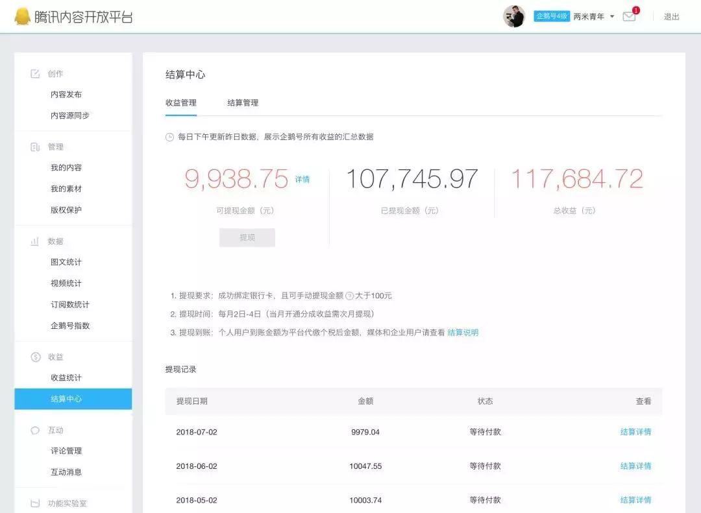Click the 企鹅号4级 level badge
The width and height of the screenshot is (701, 513).
[x=552, y=16]
